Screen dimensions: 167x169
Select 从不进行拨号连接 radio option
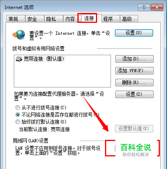18,108
